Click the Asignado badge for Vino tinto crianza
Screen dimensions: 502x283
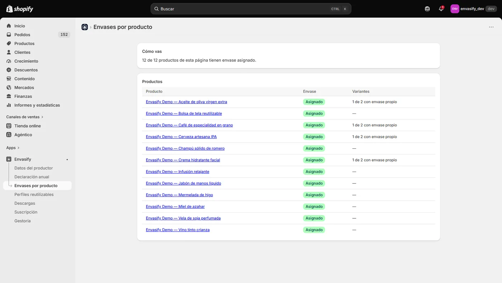314,230
